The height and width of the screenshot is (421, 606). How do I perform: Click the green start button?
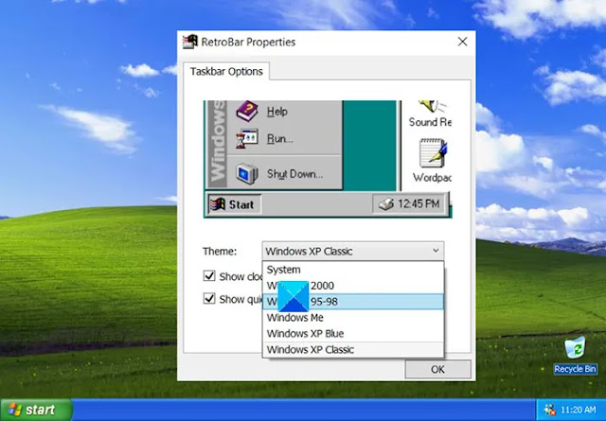[x=36, y=410]
